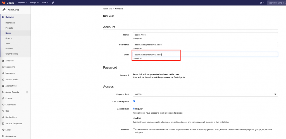Expand the Projects dropdown in navbar

(x=22, y=3)
